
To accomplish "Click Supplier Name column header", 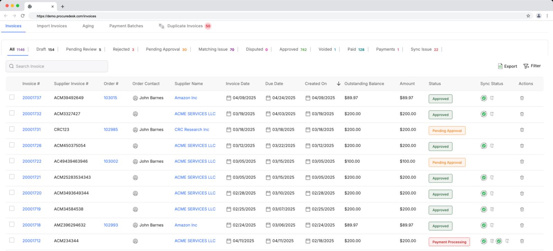I will click(189, 84).
